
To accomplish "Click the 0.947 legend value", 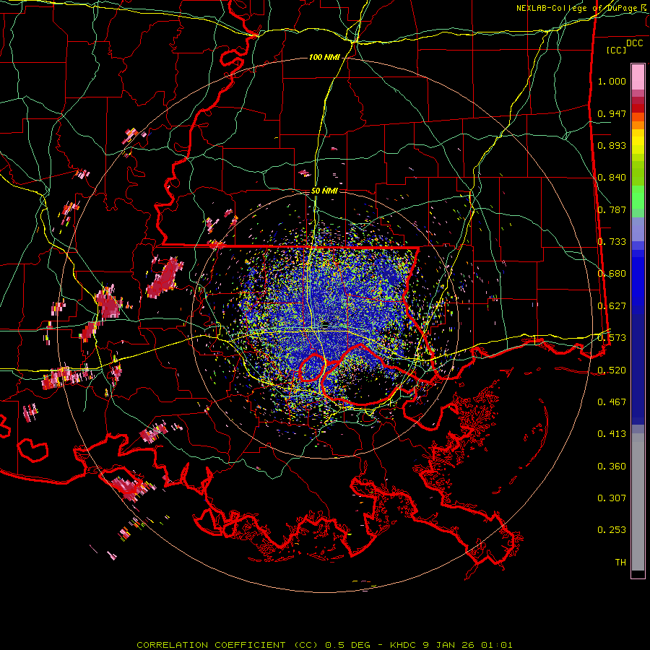I will point(612,113).
